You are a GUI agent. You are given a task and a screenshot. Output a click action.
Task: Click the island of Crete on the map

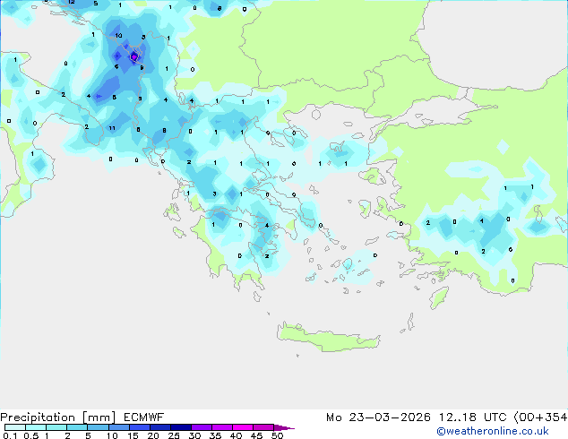[x=328, y=338]
